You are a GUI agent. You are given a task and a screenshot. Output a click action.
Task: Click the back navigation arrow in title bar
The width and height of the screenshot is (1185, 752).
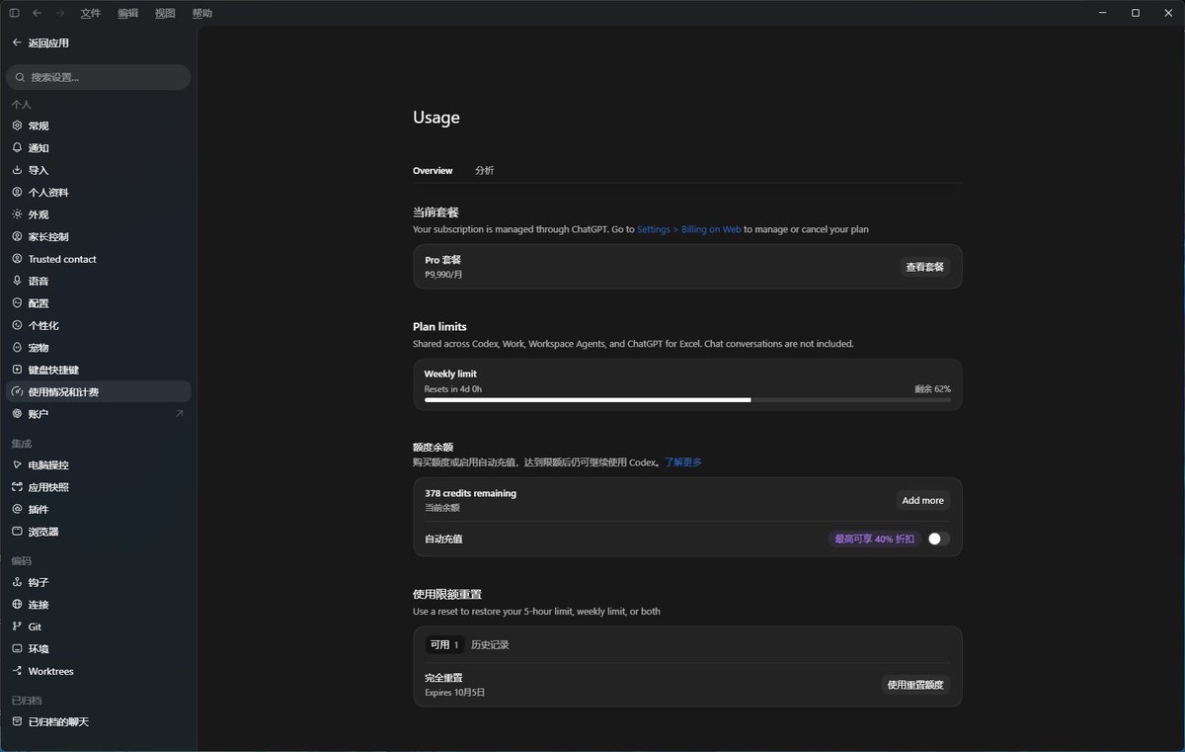coord(37,13)
